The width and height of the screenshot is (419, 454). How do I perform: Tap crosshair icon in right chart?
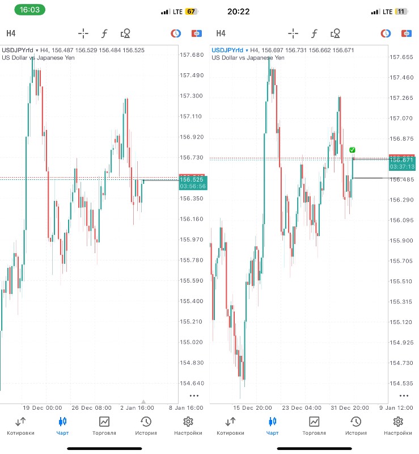293,33
